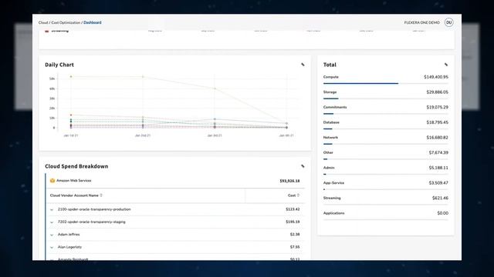Select the Compute label in Total
The width and height of the screenshot is (494, 277).
click(x=331, y=77)
